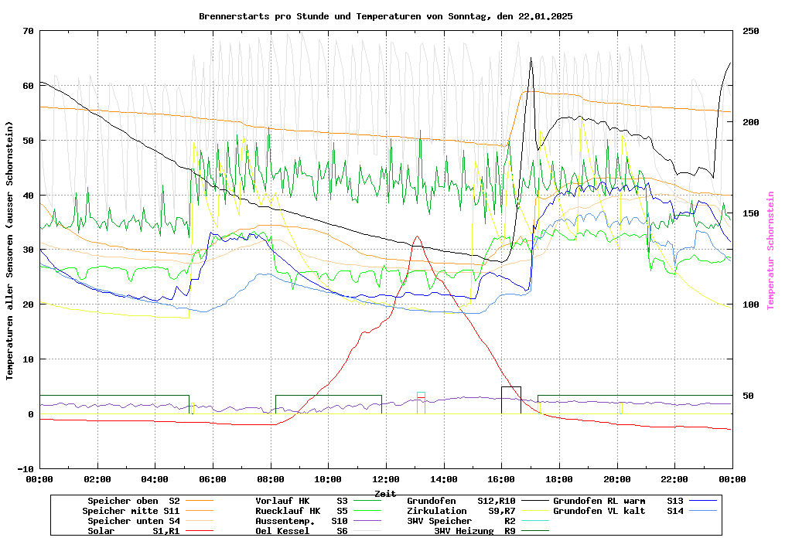The height and width of the screenshot is (541, 792).
Task: Click '3WV Heizung R9' legend label
Action: 475,531
